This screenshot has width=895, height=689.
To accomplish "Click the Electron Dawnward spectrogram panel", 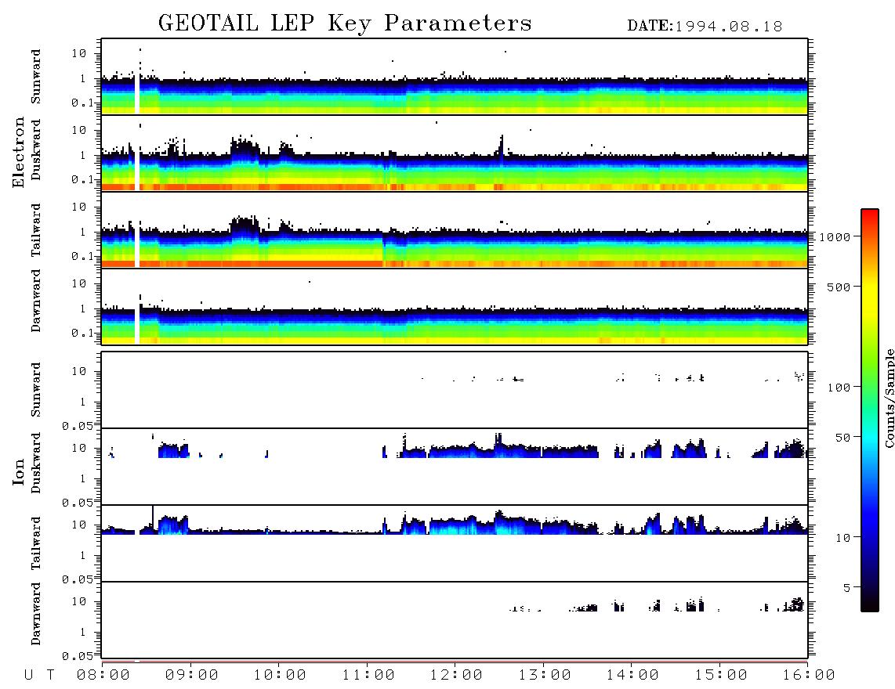I will click(x=455, y=307).
